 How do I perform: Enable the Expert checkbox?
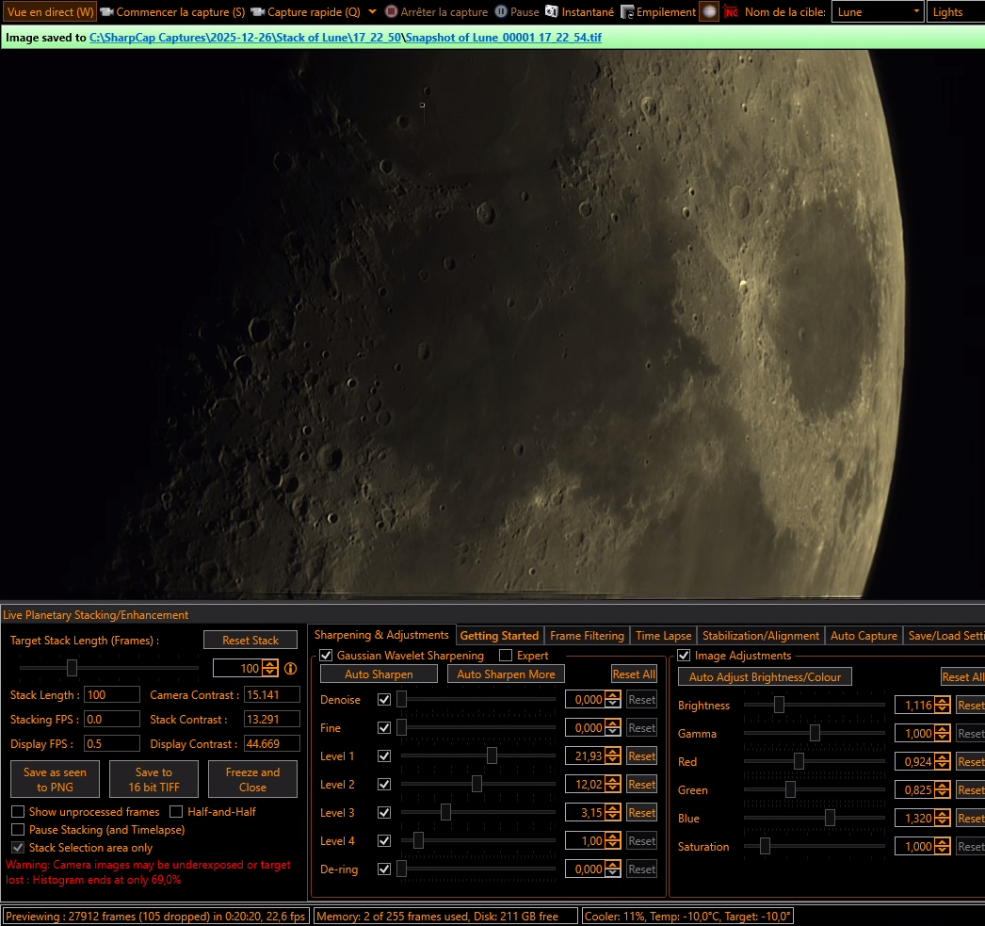click(506, 656)
